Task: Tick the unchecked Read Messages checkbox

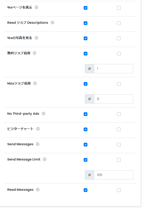Action: click(119, 190)
